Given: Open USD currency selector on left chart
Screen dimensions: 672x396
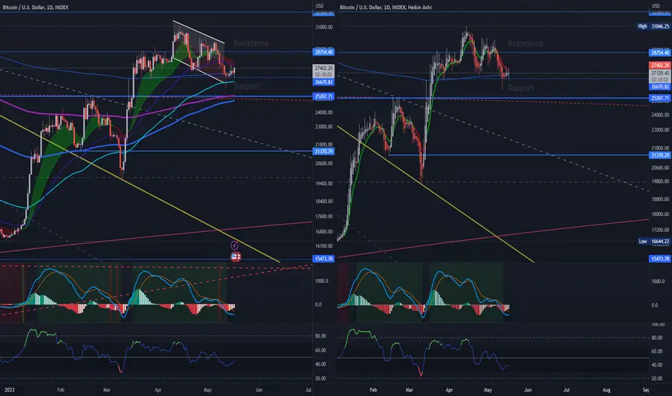Looking at the screenshot, I should tap(319, 6).
